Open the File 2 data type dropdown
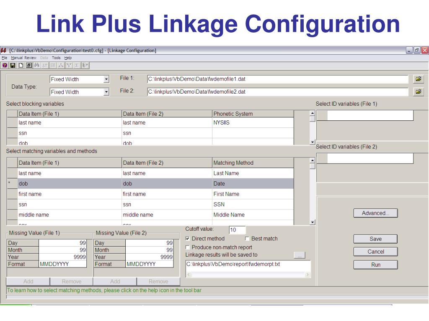429x321 pixels. 106,92
